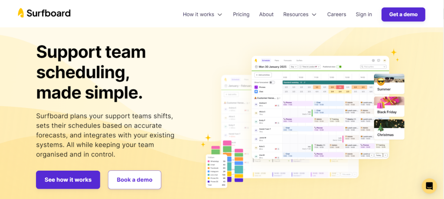
Task: Open the Black Friday forecast card
Action: [389, 107]
